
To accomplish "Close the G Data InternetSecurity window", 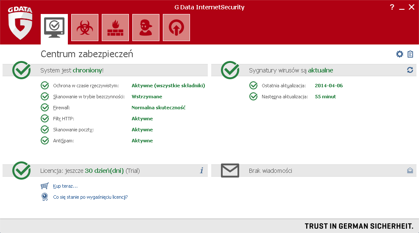I will point(411,7).
